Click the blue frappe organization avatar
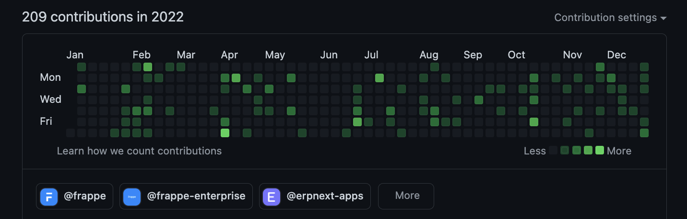The width and height of the screenshot is (687, 219). tap(49, 197)
